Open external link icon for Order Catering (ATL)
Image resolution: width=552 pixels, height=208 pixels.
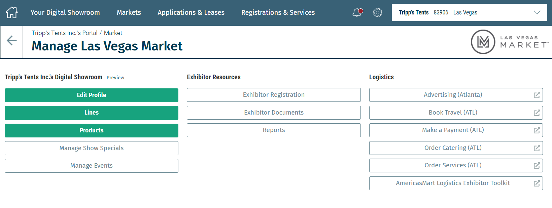pyautogui.click(x=537, y=148)
